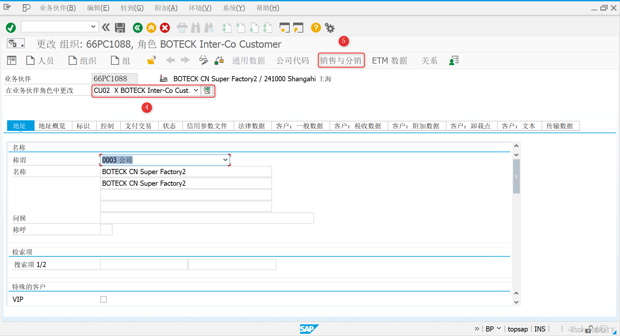Open Customize Local Layout gear icon
The image size is (620, 336).
[330, 28]
